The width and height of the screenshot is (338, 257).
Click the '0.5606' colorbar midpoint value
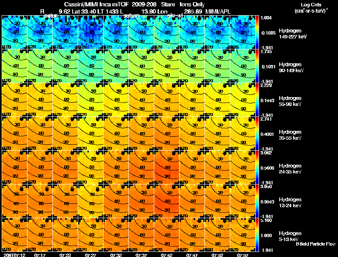coord(267,168)
